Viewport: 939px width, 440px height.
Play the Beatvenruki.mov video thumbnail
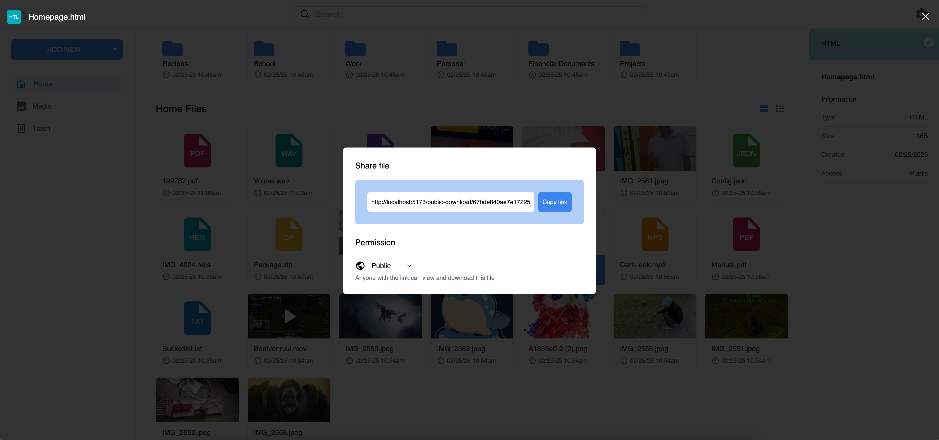coord(289,316)
